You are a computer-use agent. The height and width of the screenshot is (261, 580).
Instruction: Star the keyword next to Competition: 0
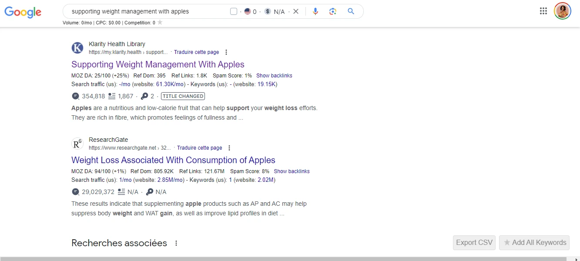tap(160, 23)
